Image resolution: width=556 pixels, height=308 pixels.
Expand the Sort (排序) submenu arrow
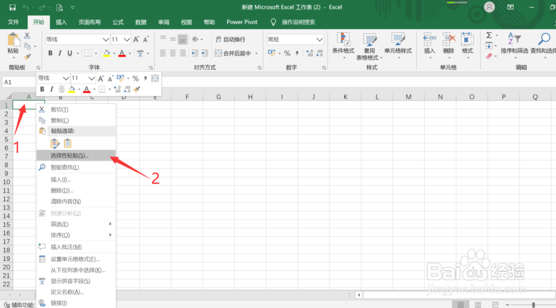pyautogui.click(x=110, y=235)
